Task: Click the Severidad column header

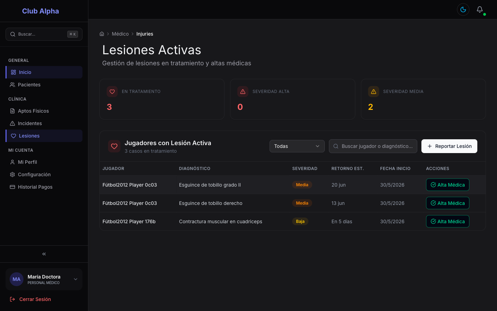Action: tap(305, 169)
